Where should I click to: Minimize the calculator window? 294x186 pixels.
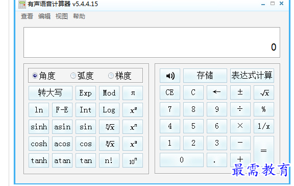[263, 4]
